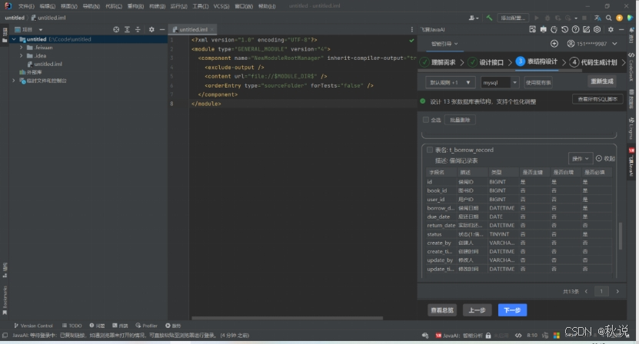Click the hexagon settings icon in JavaAI panel
The height and width of the screenshot is (344, 639).
click(x=597, y=29)
